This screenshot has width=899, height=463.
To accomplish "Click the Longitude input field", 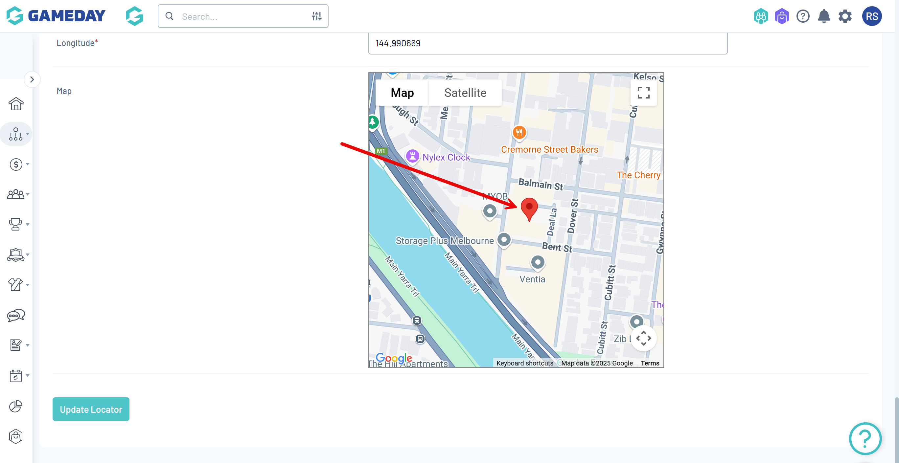I will point(547,43).
